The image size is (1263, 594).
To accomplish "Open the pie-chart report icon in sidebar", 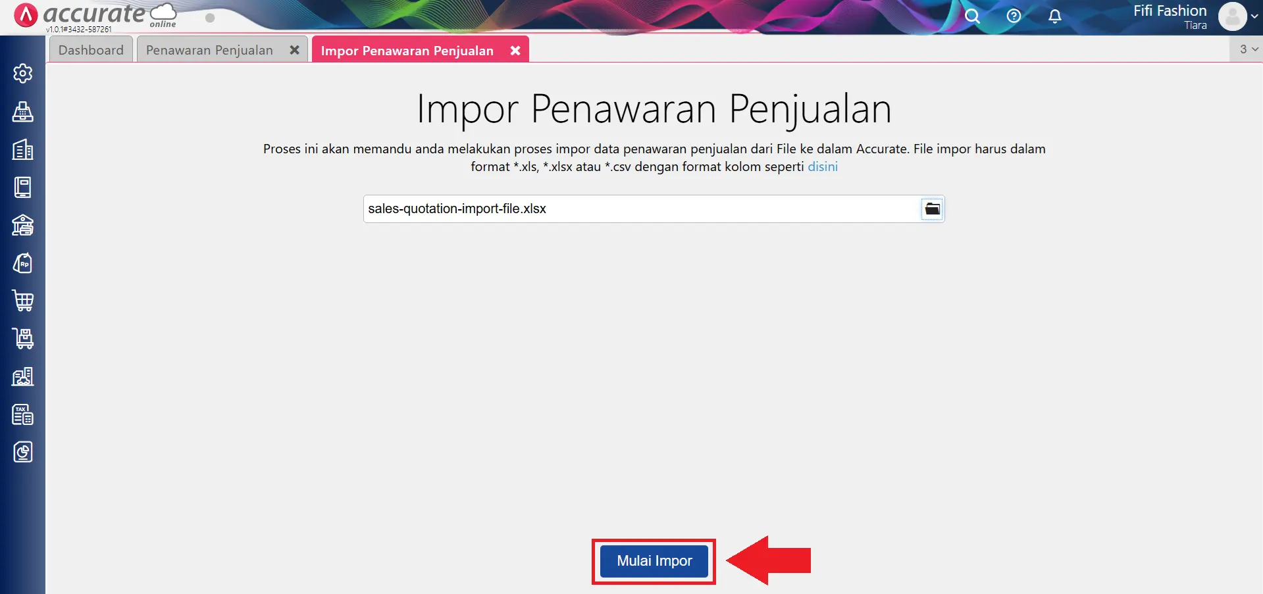I will (x=23, y=452).
